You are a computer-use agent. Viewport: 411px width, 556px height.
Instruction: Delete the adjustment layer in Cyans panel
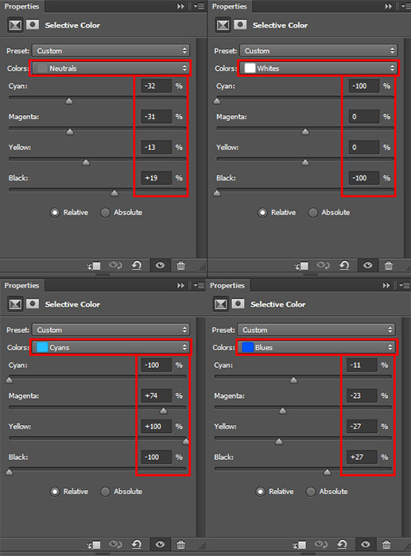(180, 544)
